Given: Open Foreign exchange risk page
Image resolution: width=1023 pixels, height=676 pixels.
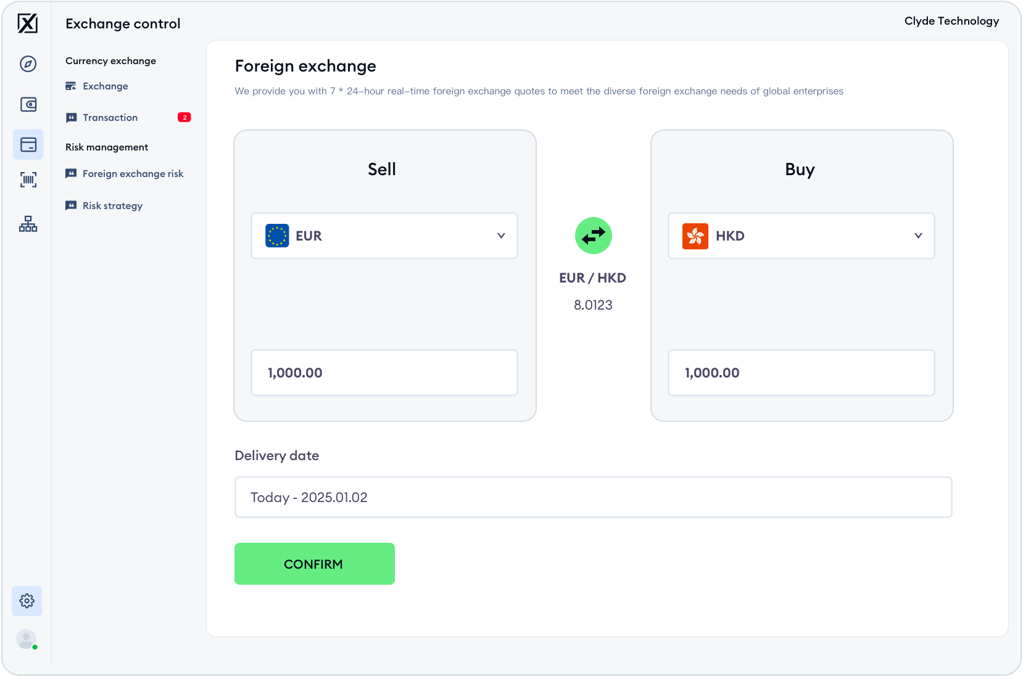Looking at the screenshot, I should [x=133, y=174].
